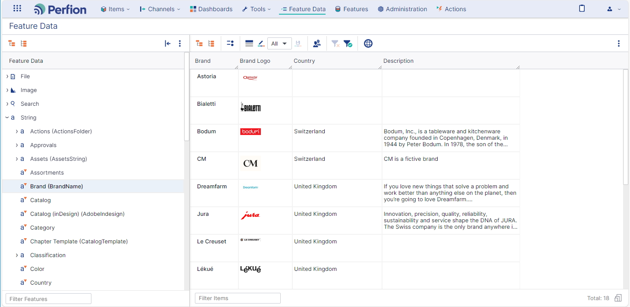This screenshot has width=630, height=307.
Task: Open the All dropdown
Action: click(279, 43)
